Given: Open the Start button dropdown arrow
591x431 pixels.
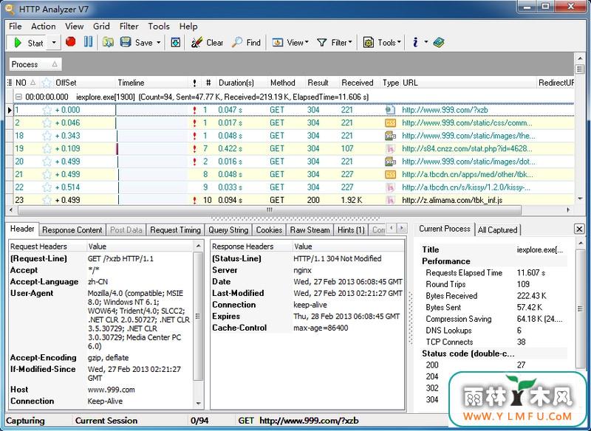Looking at the screenshot, I should click(x=54, y=43).
